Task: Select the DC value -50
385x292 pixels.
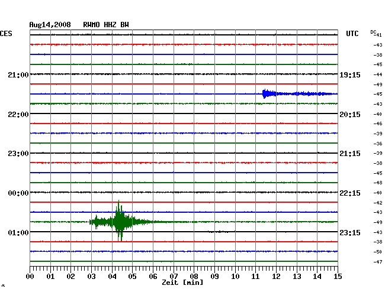Action: coord(378,252)
